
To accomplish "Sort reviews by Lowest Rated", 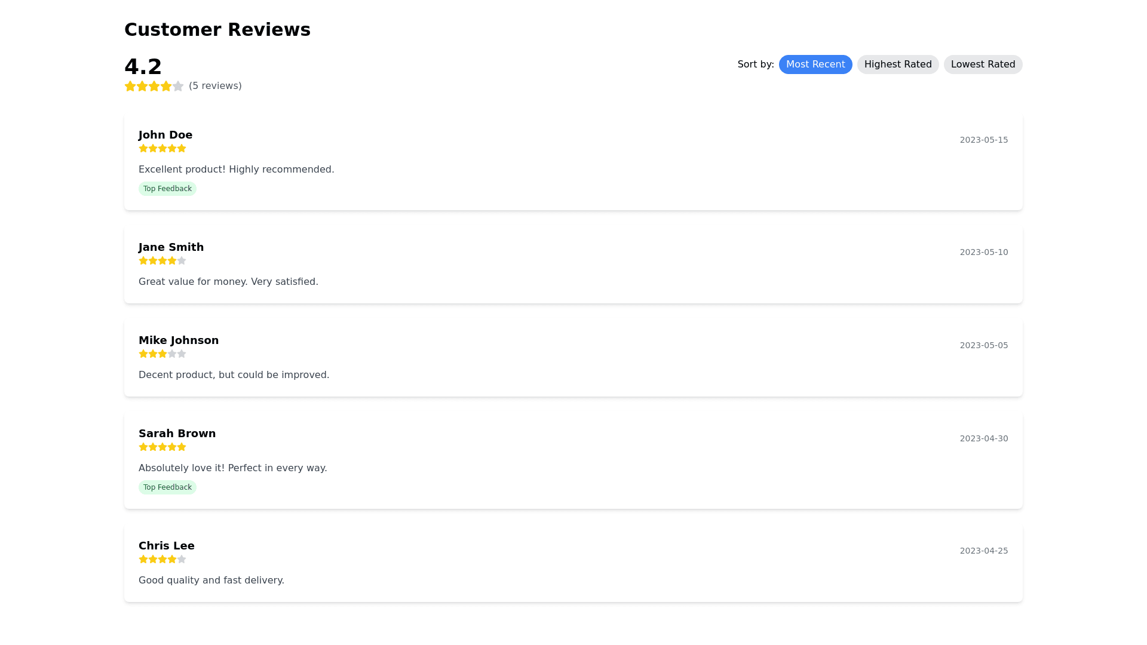I will 983,64.
